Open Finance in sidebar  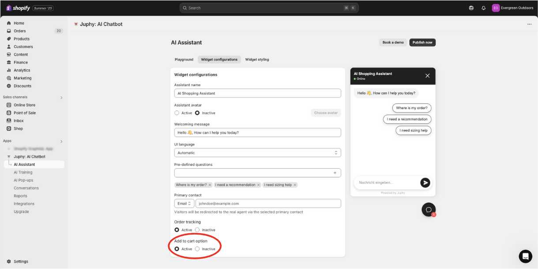21,62
